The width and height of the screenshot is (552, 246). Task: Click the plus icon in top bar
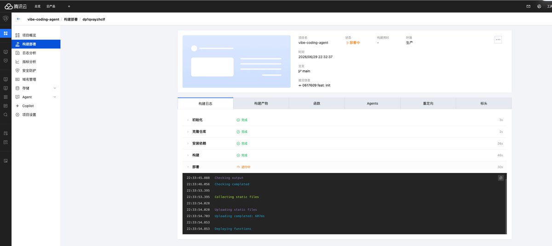tap(69, 6)
